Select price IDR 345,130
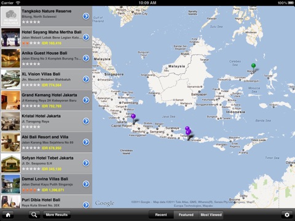295x221 pixels. point(52,169)
